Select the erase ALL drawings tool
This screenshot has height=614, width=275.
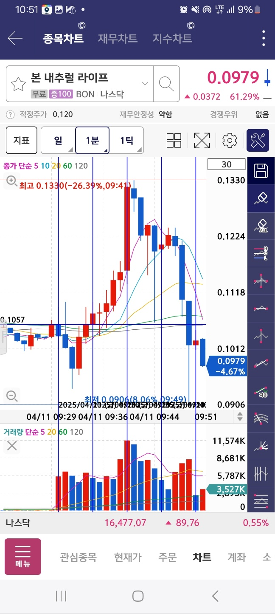click(x=261, y=226)
